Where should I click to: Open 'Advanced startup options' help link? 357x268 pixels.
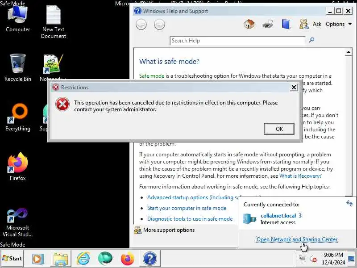click(x=193, y=197)
